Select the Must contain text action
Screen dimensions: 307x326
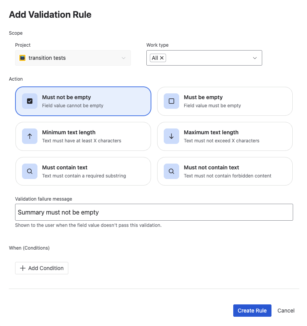(x=83, y=171)
